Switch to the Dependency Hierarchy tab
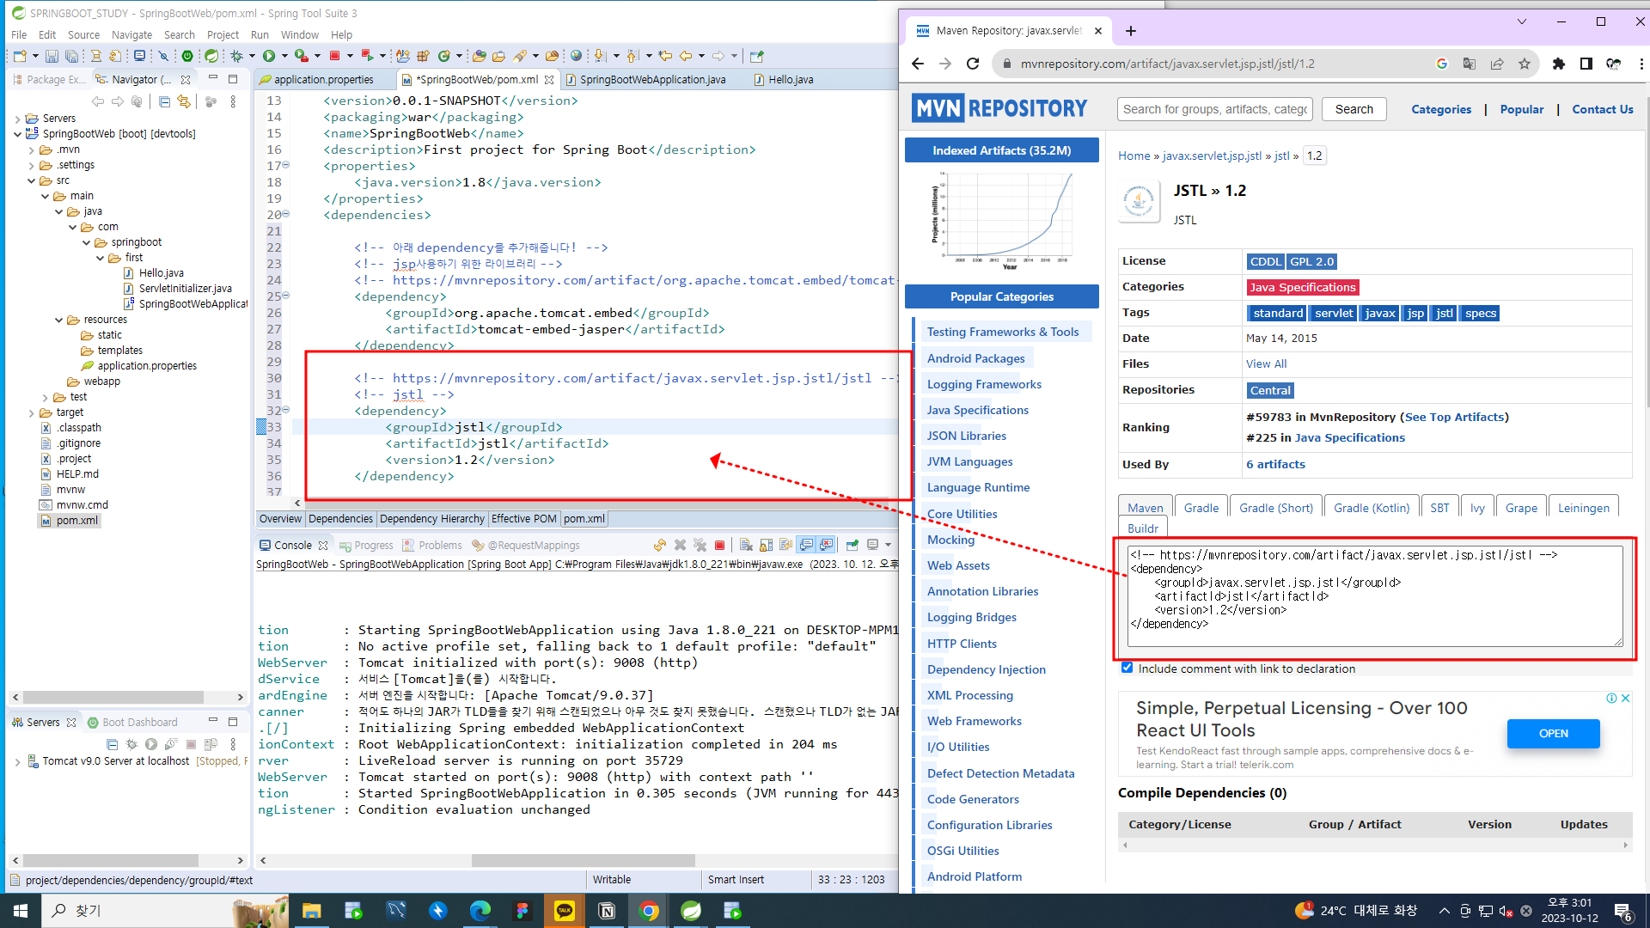The height and width of the screenshot is (928, 1650). [x=431, y=519]
